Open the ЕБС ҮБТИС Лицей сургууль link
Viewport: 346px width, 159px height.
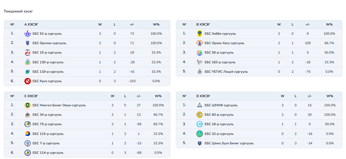point(226,72)
